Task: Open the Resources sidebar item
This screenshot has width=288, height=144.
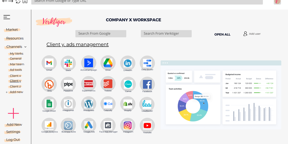Action: [15, 38]
